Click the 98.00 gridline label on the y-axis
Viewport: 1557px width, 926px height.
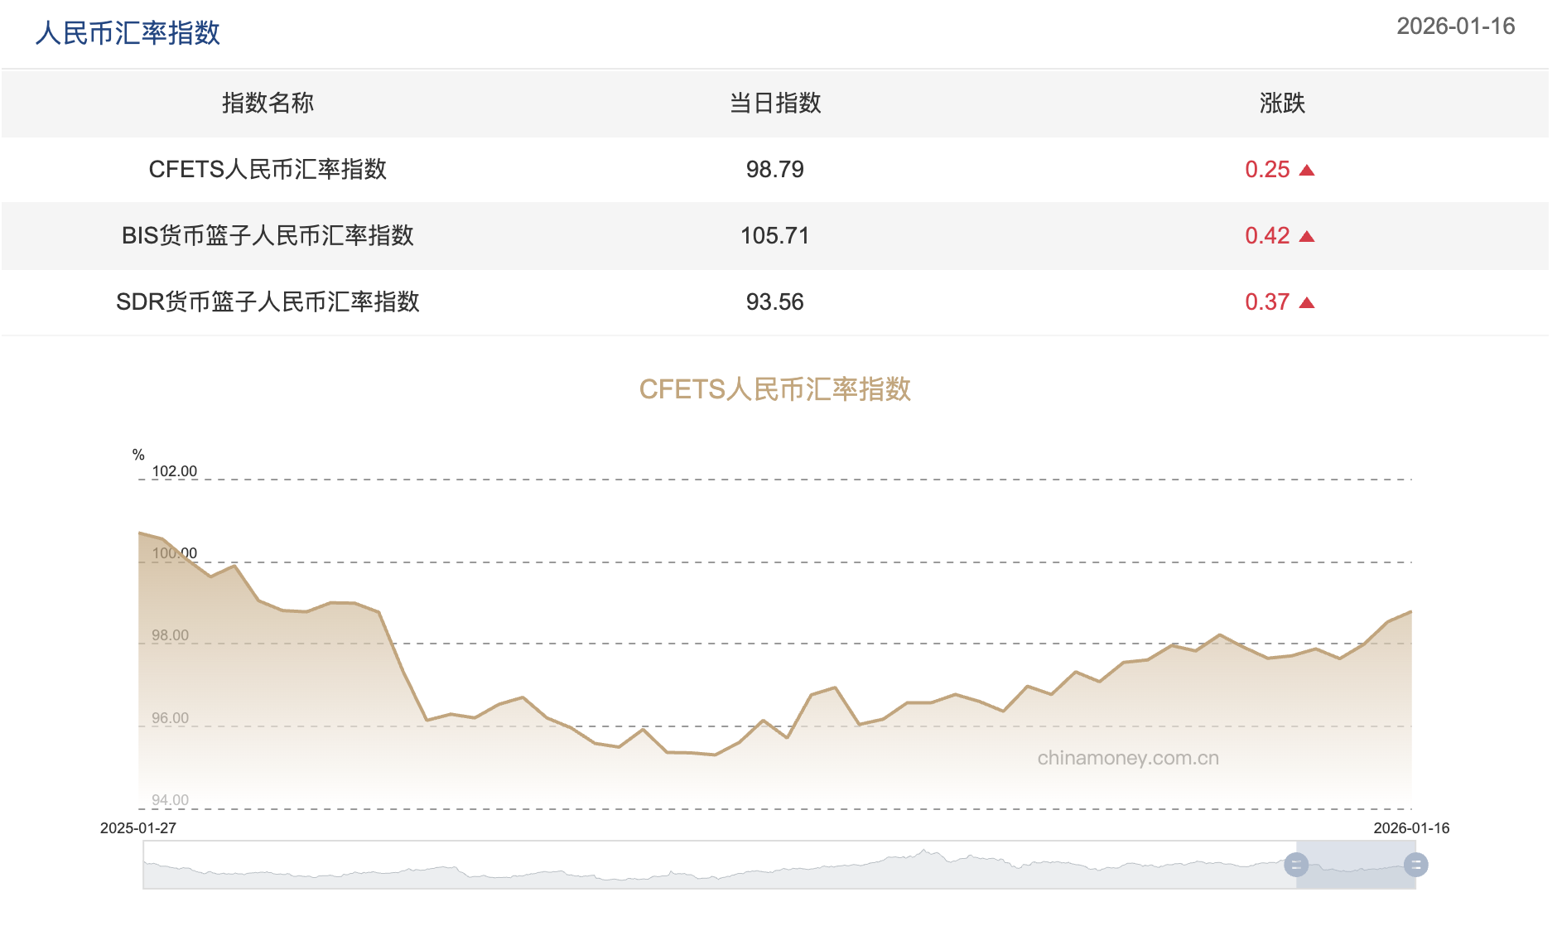[x=169, y=633]
